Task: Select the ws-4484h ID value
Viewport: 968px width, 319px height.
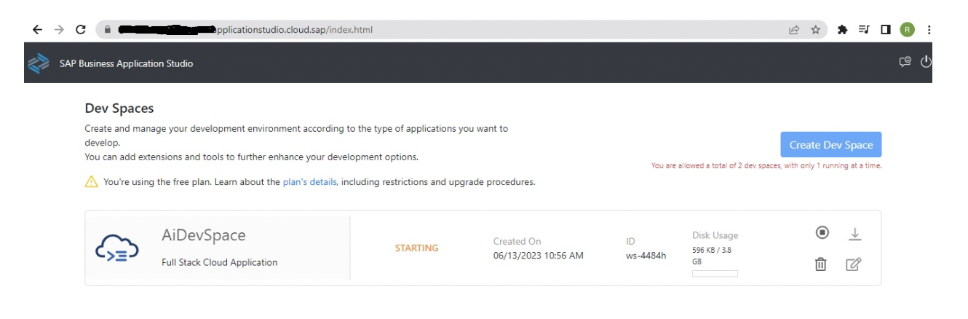Action: [646, 256]
